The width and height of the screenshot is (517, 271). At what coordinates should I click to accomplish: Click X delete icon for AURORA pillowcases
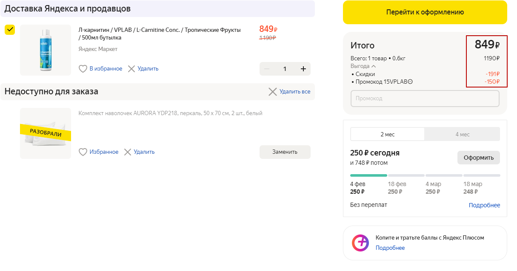click(127, 152)
